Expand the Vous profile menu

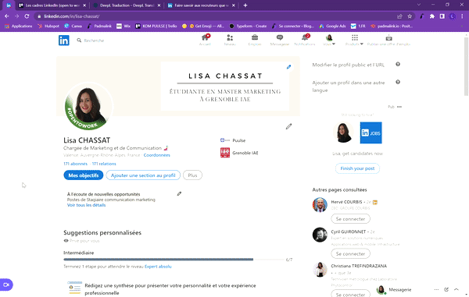click(x=329, y=40)
